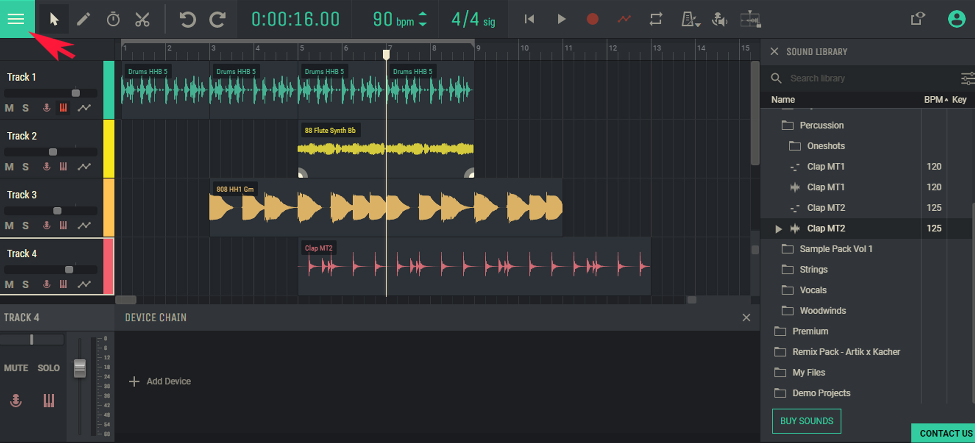Solo Track 3 with its S button

[25, 225]
